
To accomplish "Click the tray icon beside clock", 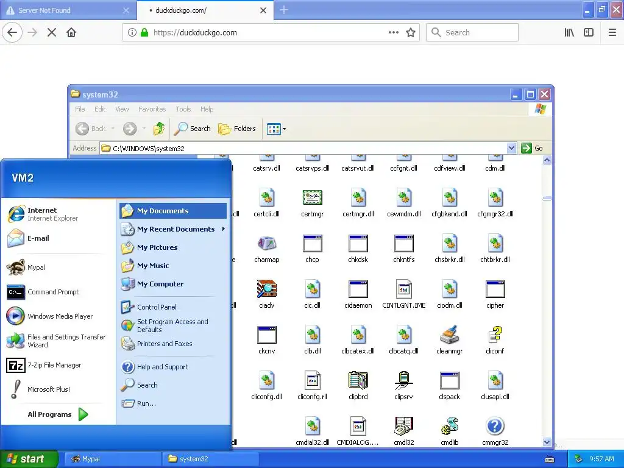I will point(578,459).
